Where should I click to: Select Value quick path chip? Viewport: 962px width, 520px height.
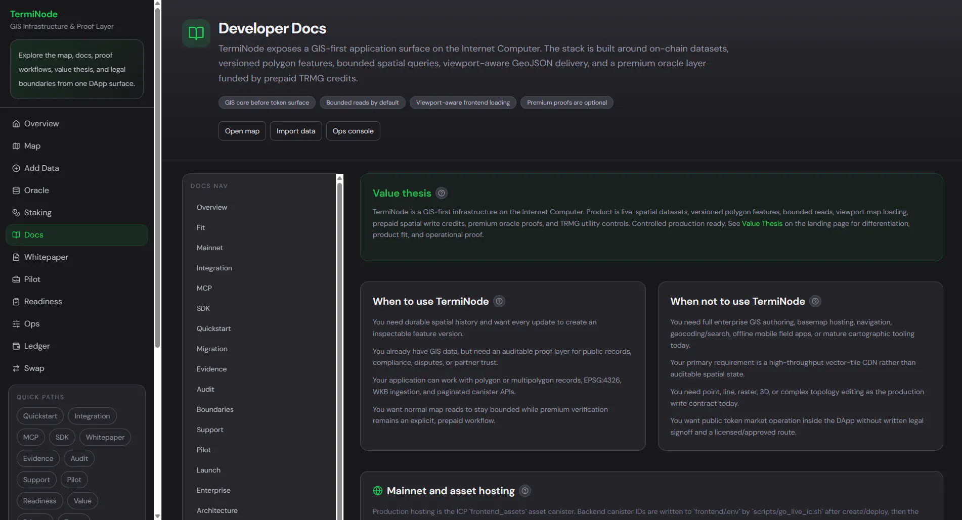(x=82, y=501)
